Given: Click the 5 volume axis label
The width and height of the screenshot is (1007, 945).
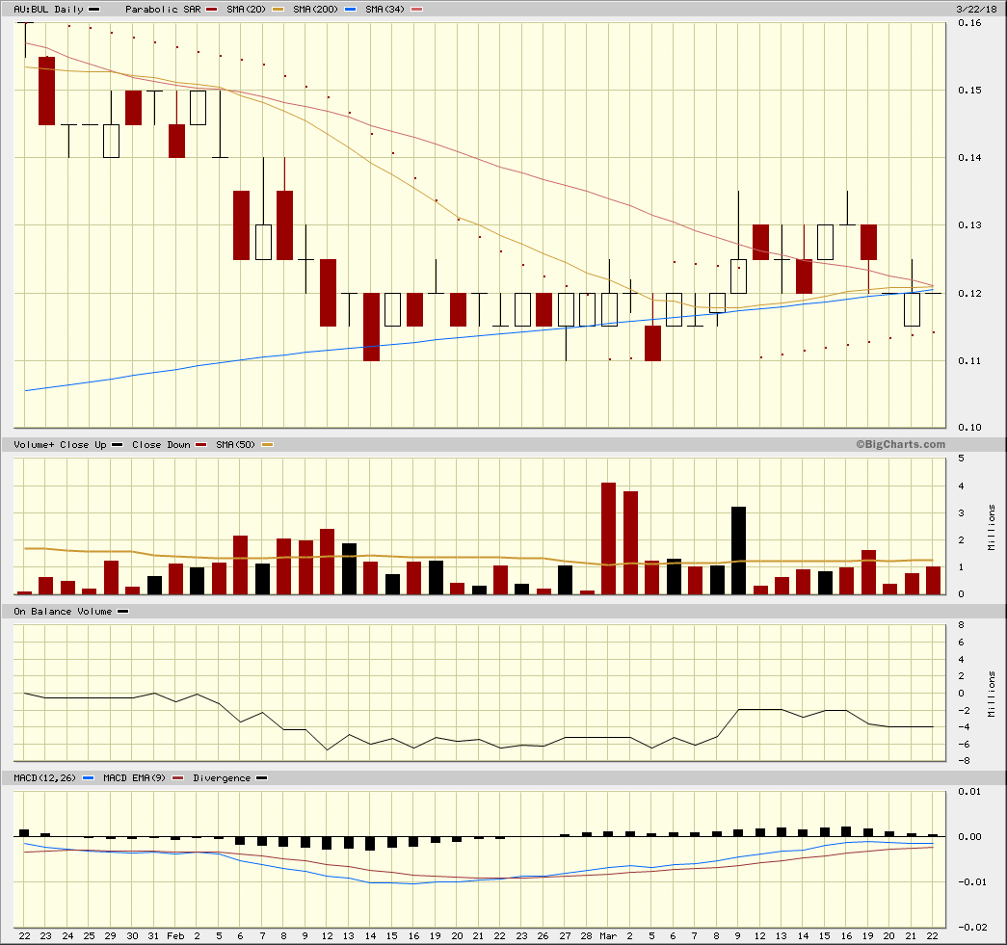Looking at the screenshot, I should (x=962, y=459).
